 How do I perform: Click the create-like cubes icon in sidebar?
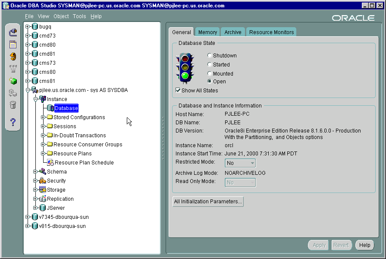[x=13, y=93]
